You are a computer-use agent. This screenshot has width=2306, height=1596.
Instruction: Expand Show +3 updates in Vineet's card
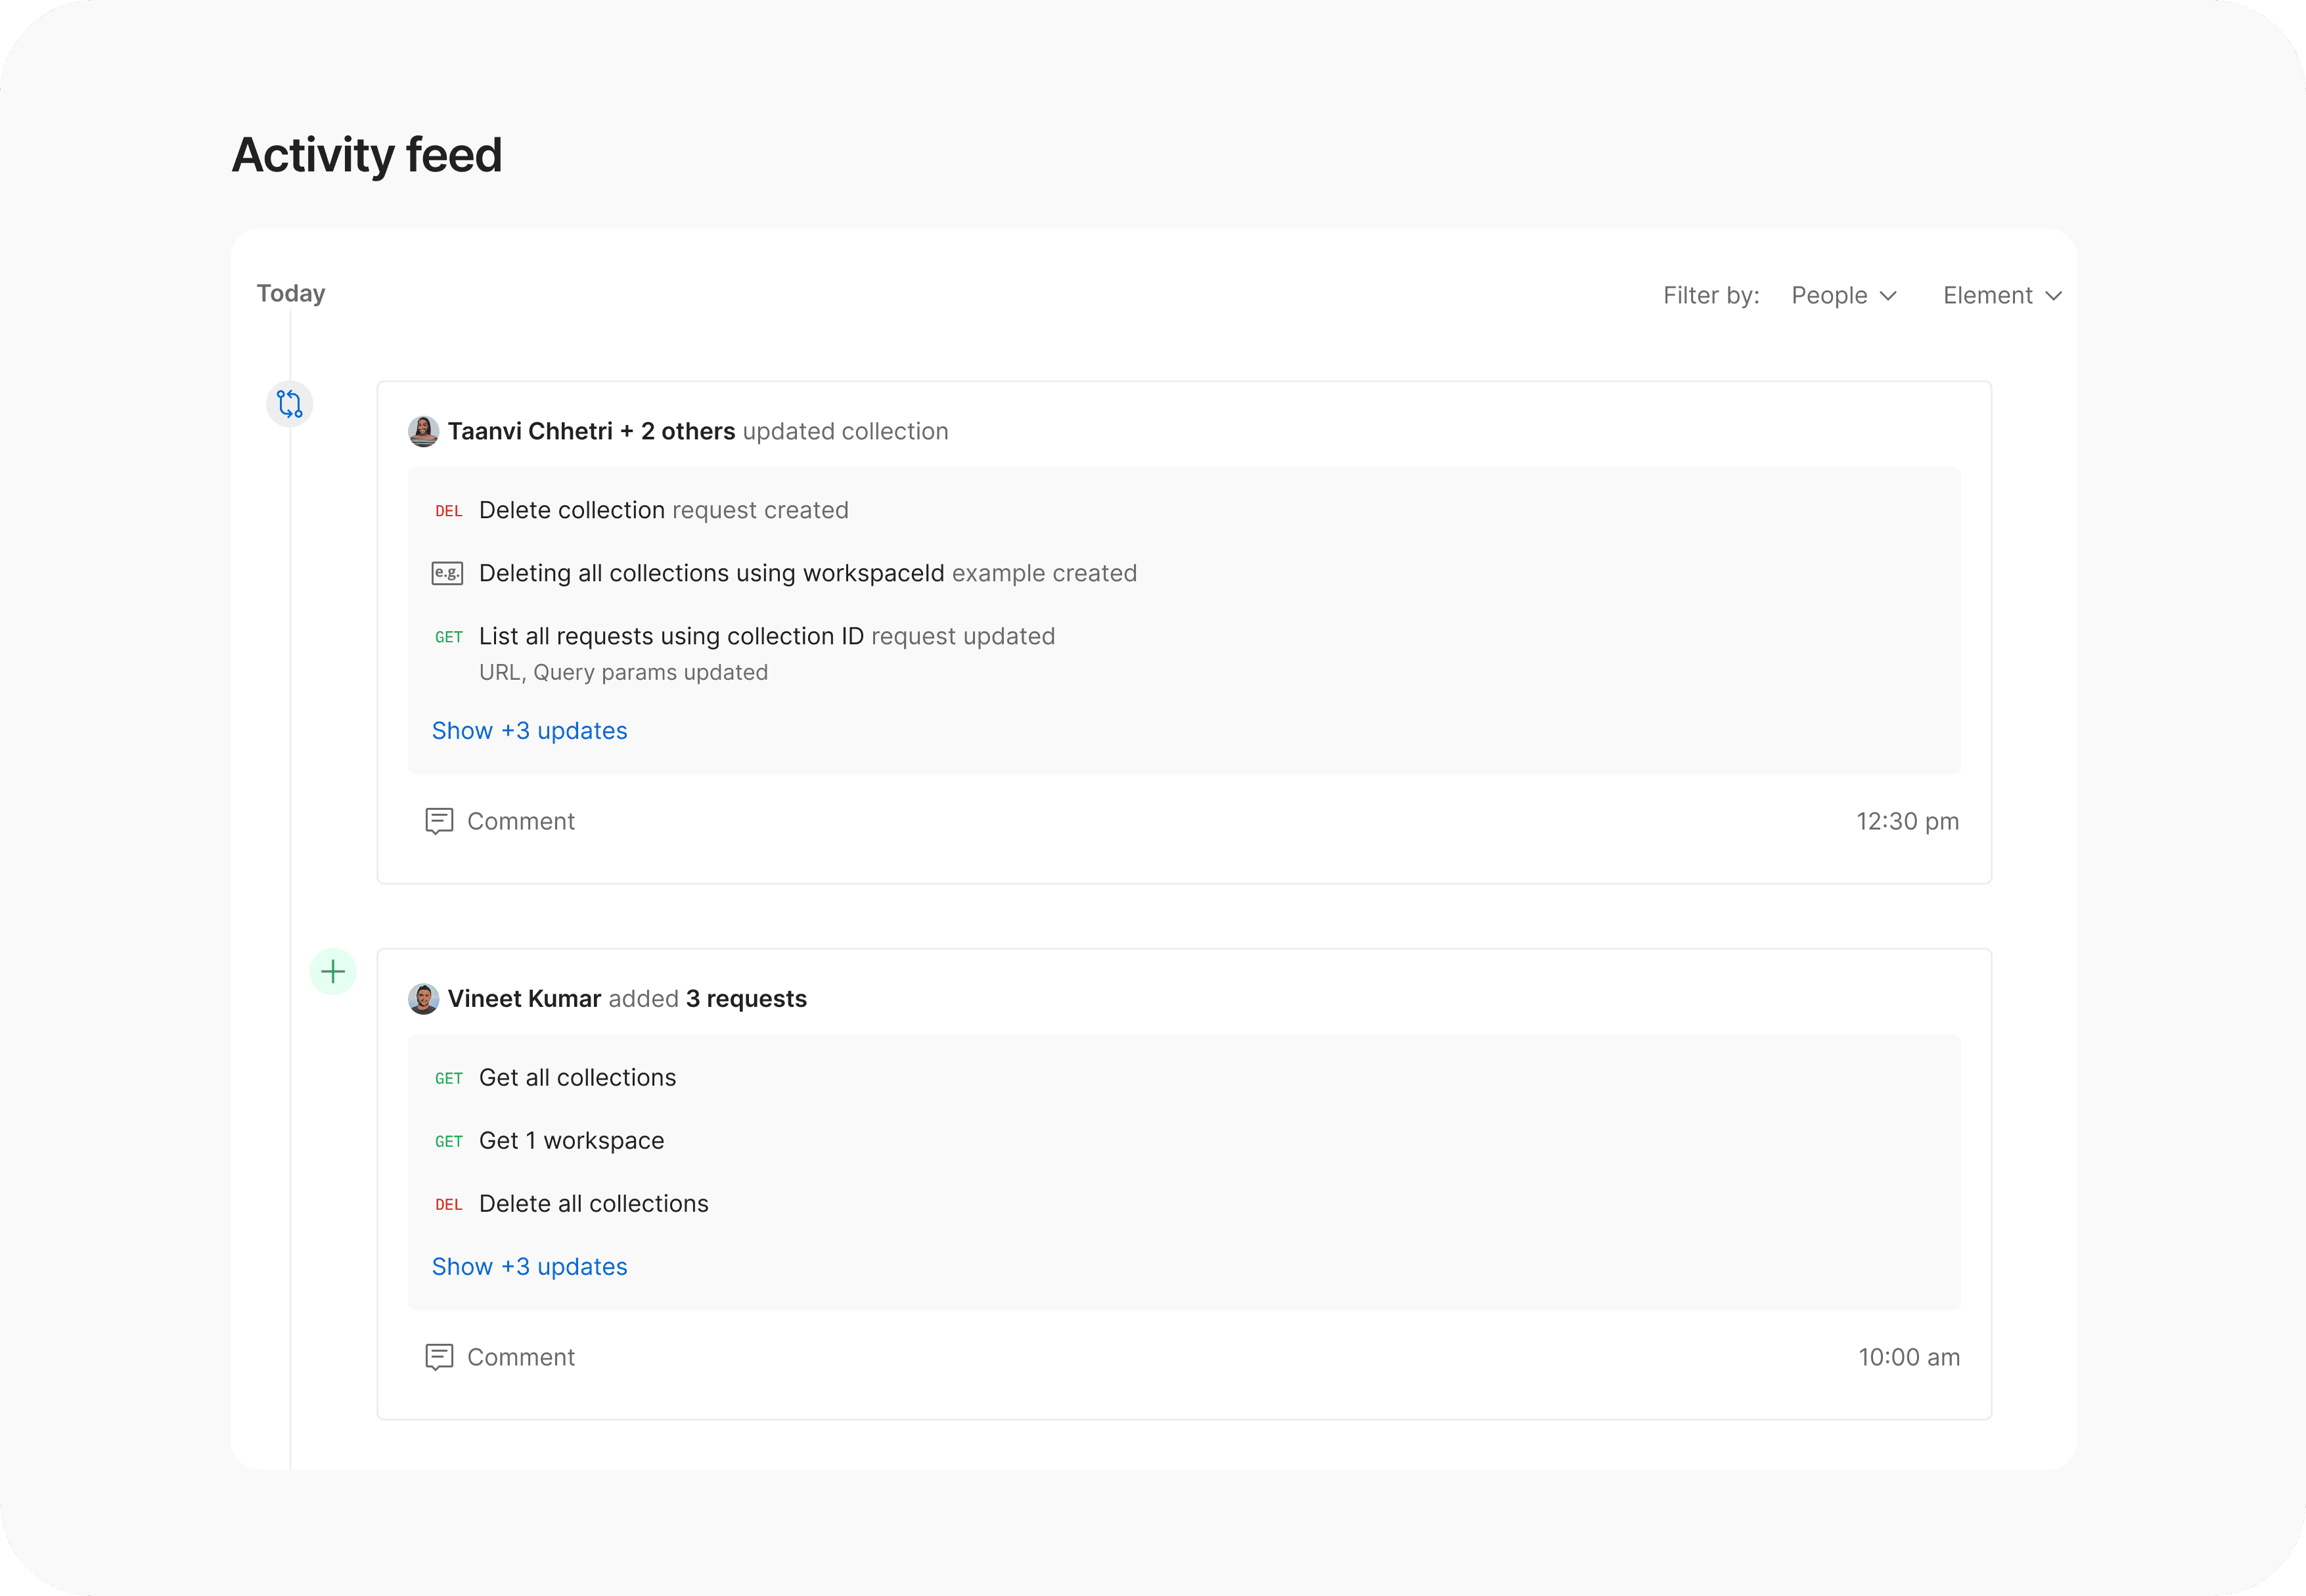pyautogui.click(x=529, y=1267)
